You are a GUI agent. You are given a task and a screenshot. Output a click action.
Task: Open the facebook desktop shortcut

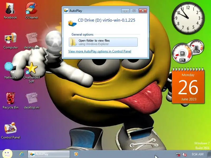pyautogui.click(x=10, y=11)
